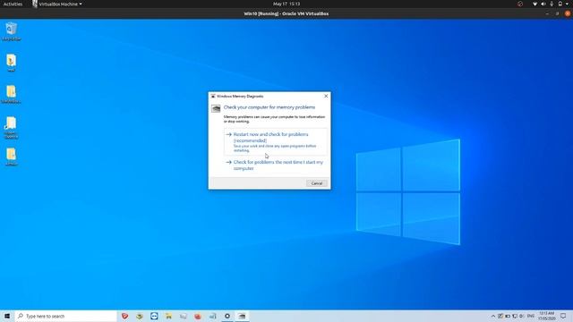Switch to the Settings gear taskbar app
The width and height of the screenshot is (573, 322).
click(227, 316)
